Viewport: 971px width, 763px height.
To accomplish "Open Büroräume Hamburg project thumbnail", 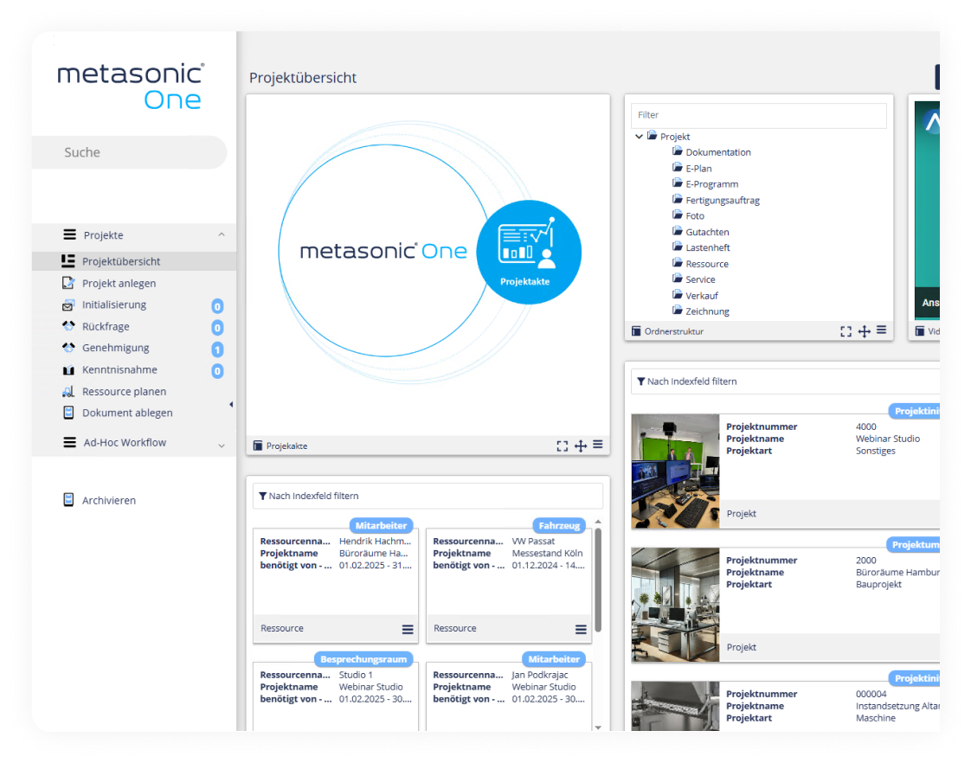I will [675, 605].
